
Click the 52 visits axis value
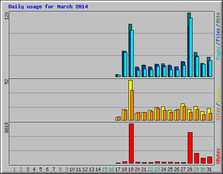coord(7,82)
